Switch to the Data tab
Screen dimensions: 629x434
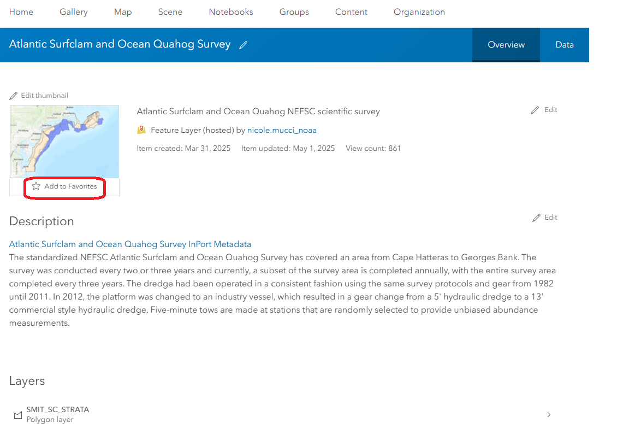(565, 45)
